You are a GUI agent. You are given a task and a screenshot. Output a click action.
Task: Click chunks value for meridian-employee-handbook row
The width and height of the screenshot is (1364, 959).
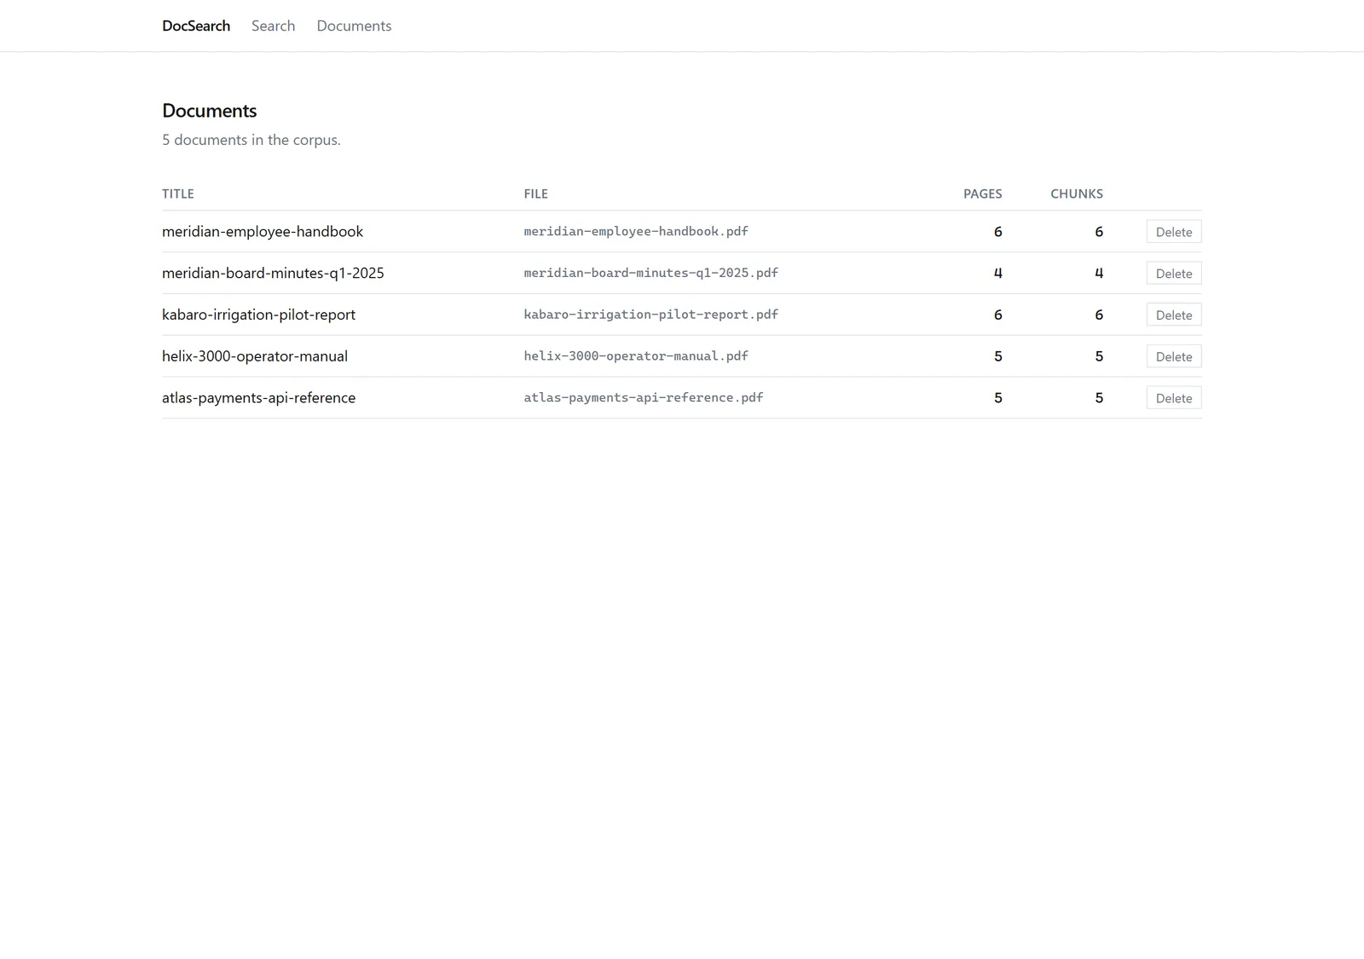tap(1099, 232)
